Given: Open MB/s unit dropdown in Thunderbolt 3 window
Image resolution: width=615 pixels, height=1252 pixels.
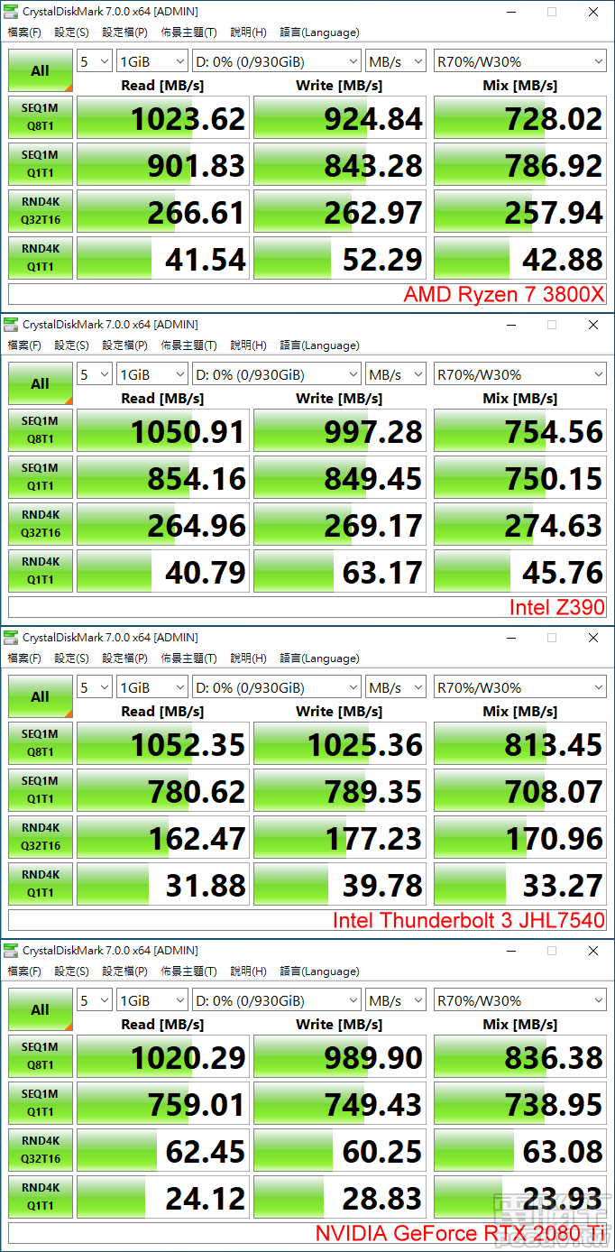Looking at the screenshot, I should coord(396,687).
